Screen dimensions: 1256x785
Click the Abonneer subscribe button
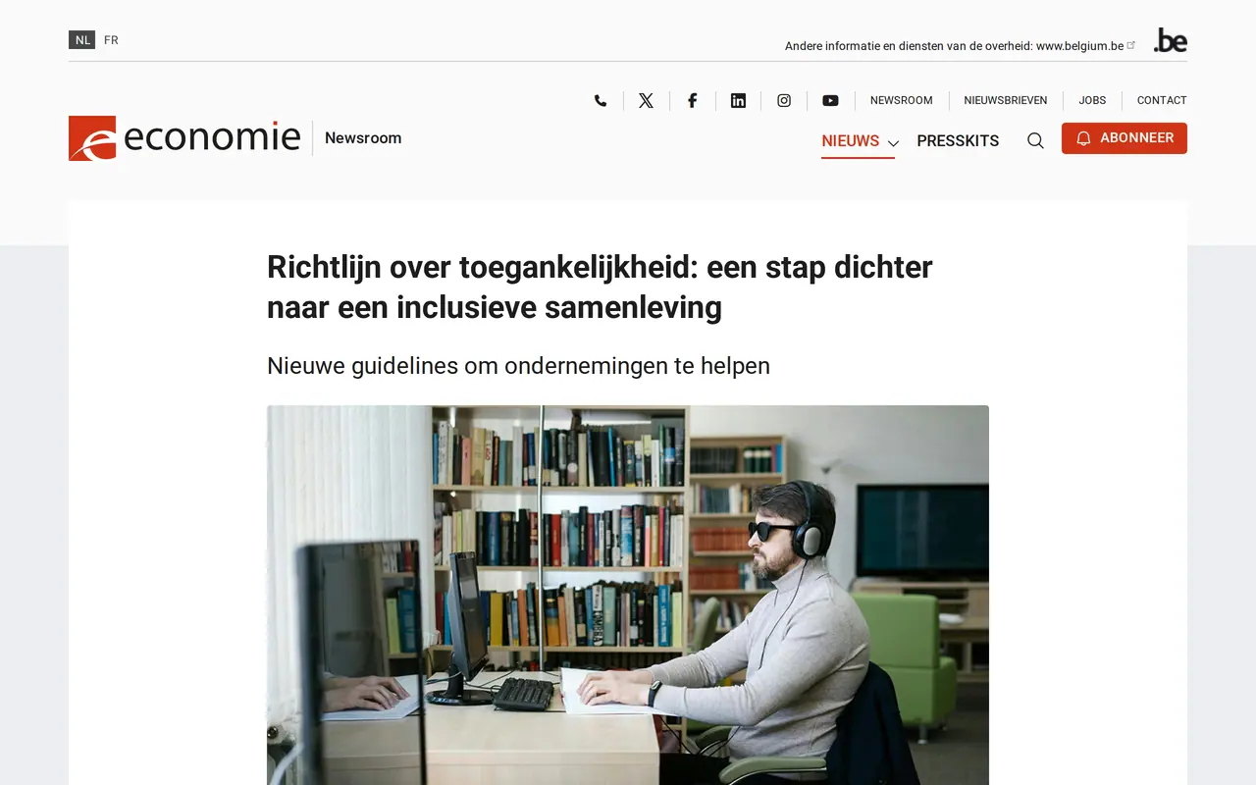pyautogui.click(x=1125, y=138)
